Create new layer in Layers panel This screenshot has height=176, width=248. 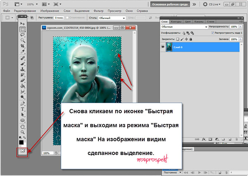[x=230, y=139]
